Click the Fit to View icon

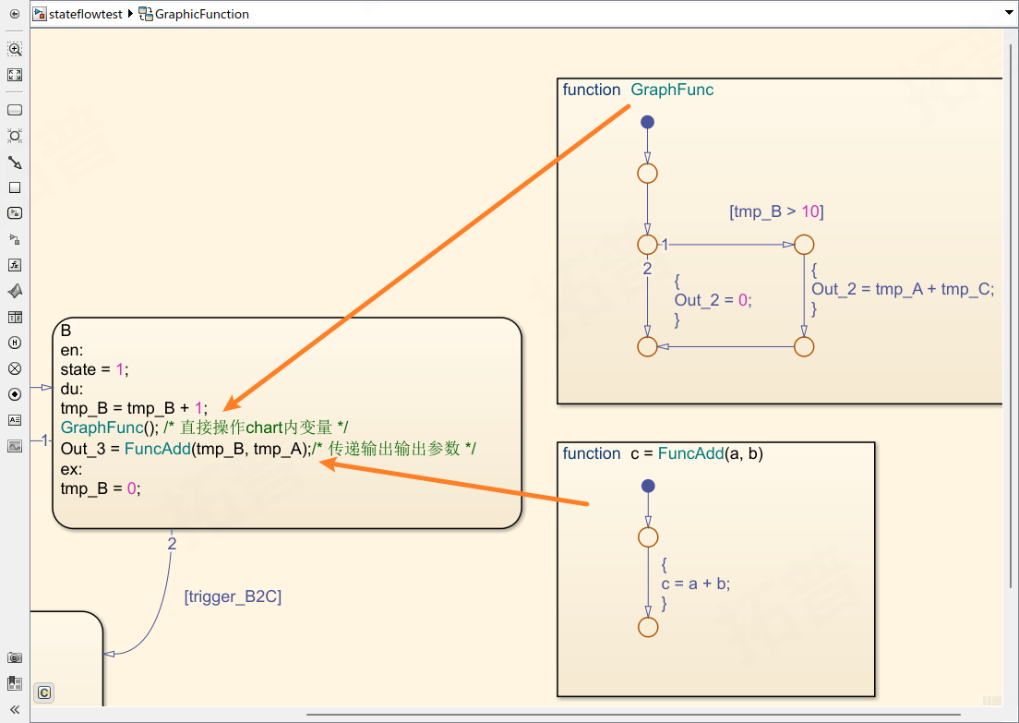15,76
